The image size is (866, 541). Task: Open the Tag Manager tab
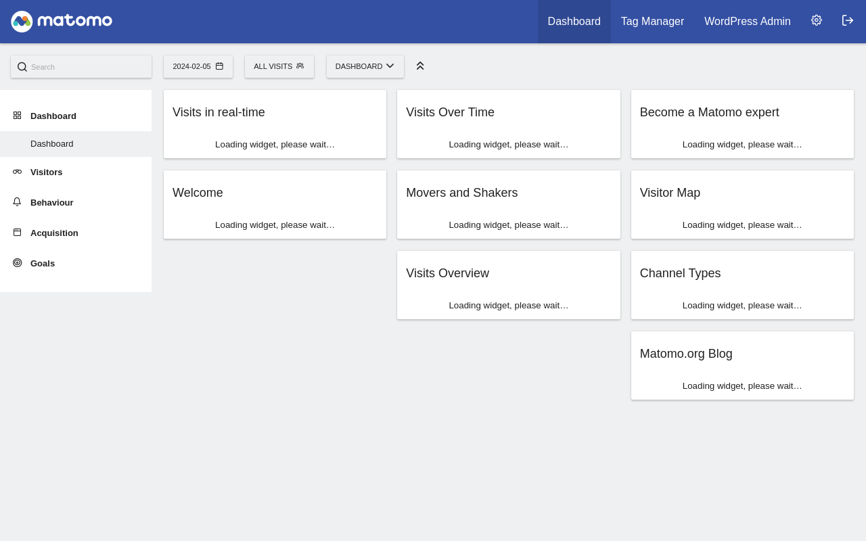click(x=652, y=22)
